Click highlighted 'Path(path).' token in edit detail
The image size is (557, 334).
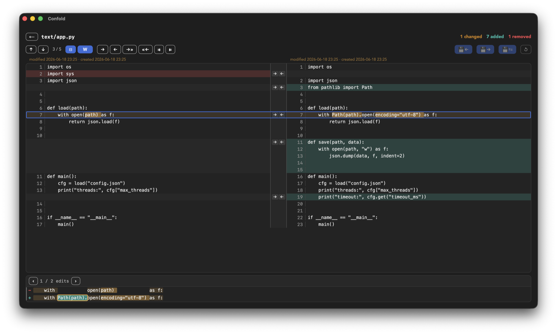72,298
